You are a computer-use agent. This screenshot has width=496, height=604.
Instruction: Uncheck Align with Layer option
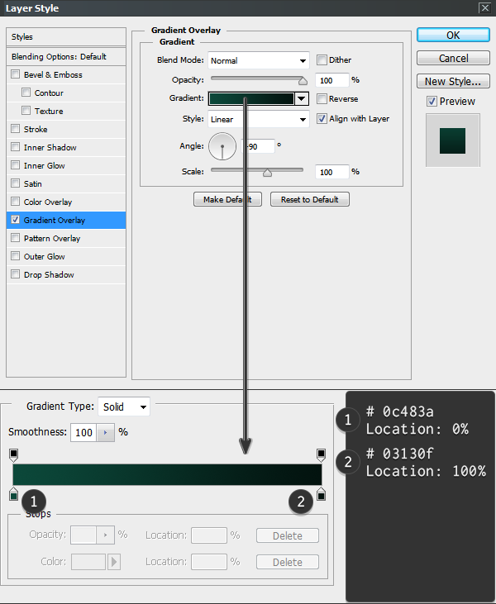click(x=322, y=119)
